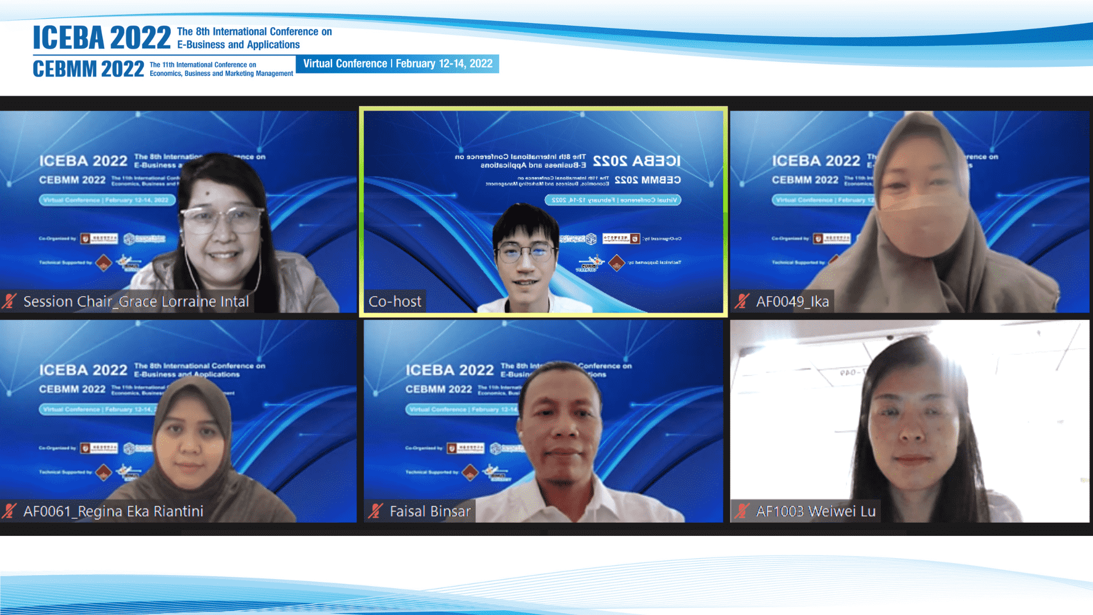Viewport: 1093px width, 615px height.
Task: Click muted mic icon beside AF0049_Ika
Action: pos(742,301)
